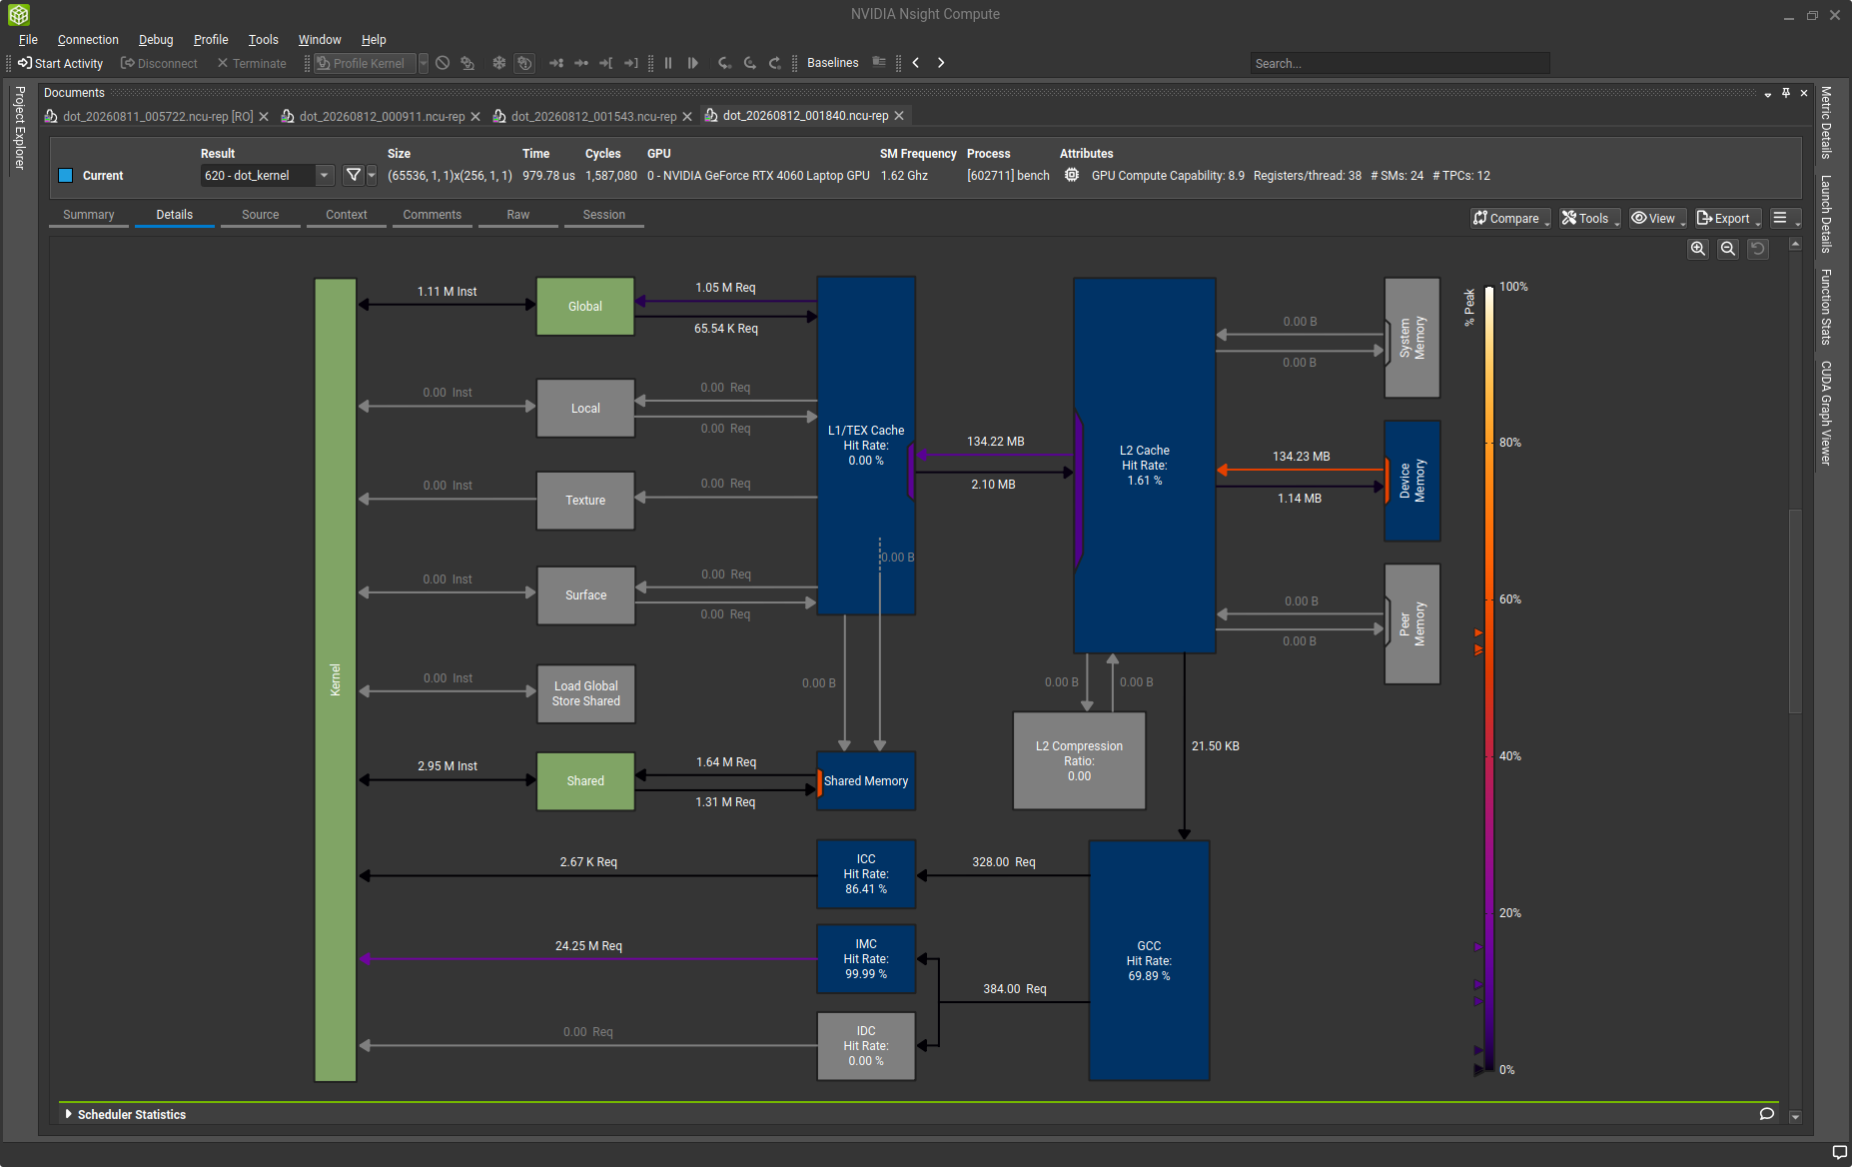This screenshot has width=1852, height=1167.
Task: Open the Metric Details side panel
Action: (x=1826, y=122)
